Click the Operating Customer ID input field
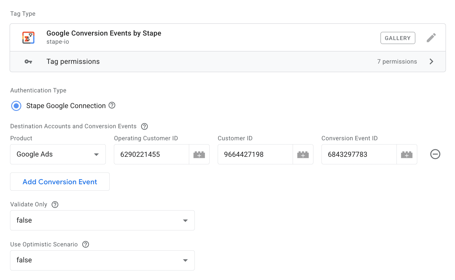This screenshot has width=455, height=280. point(151,154)
